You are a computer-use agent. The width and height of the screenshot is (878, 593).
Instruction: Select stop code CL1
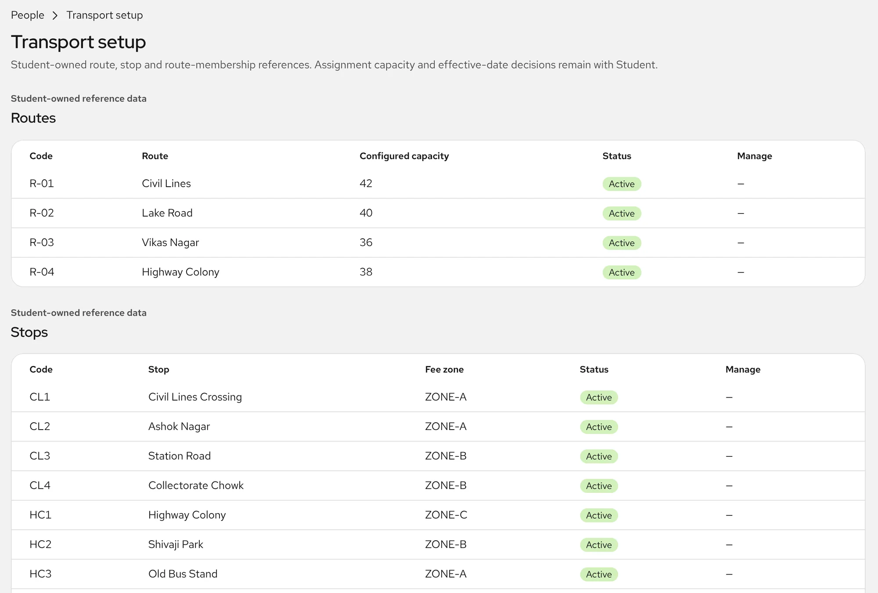click(x=40, y=397)
